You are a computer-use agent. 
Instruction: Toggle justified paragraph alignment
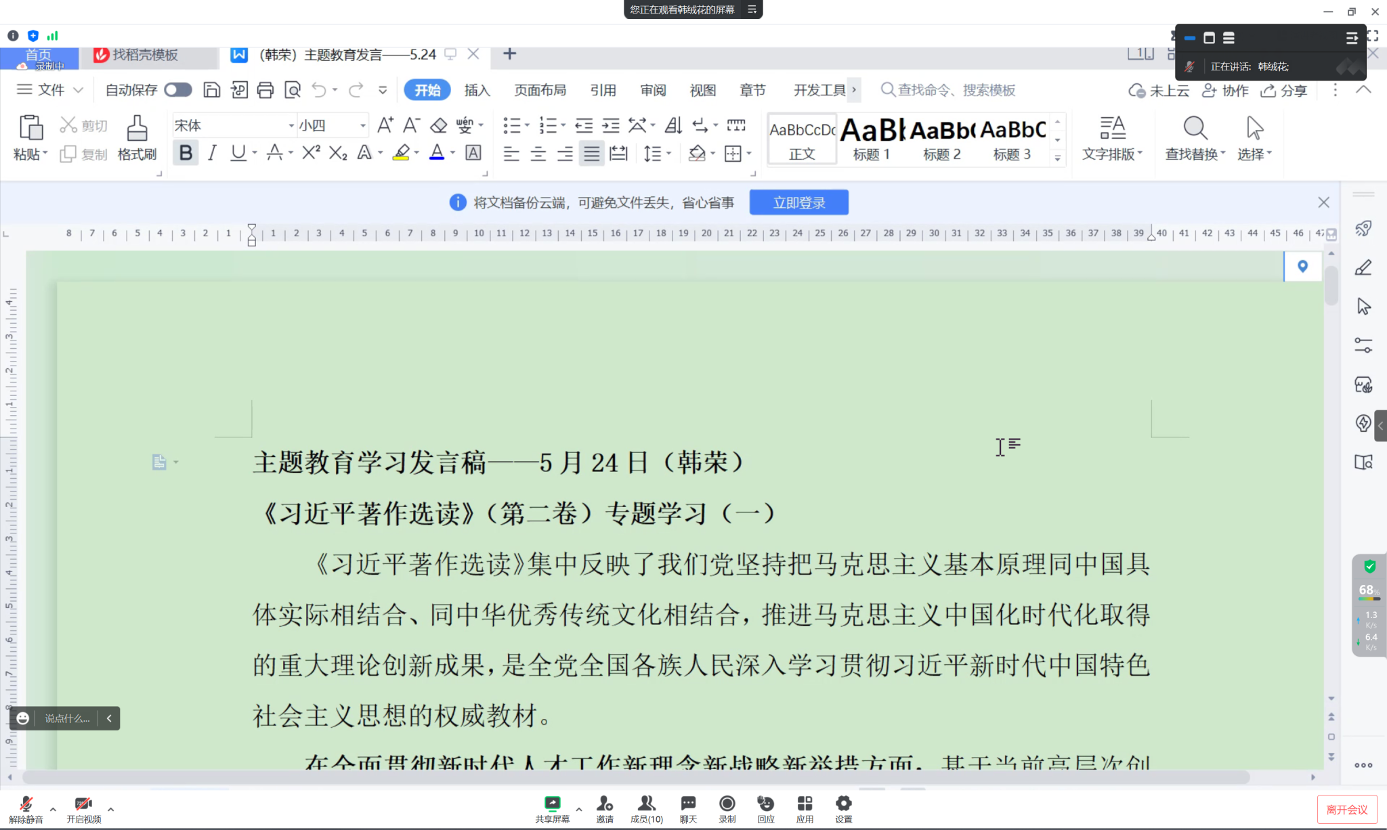[x=591, y=154]
